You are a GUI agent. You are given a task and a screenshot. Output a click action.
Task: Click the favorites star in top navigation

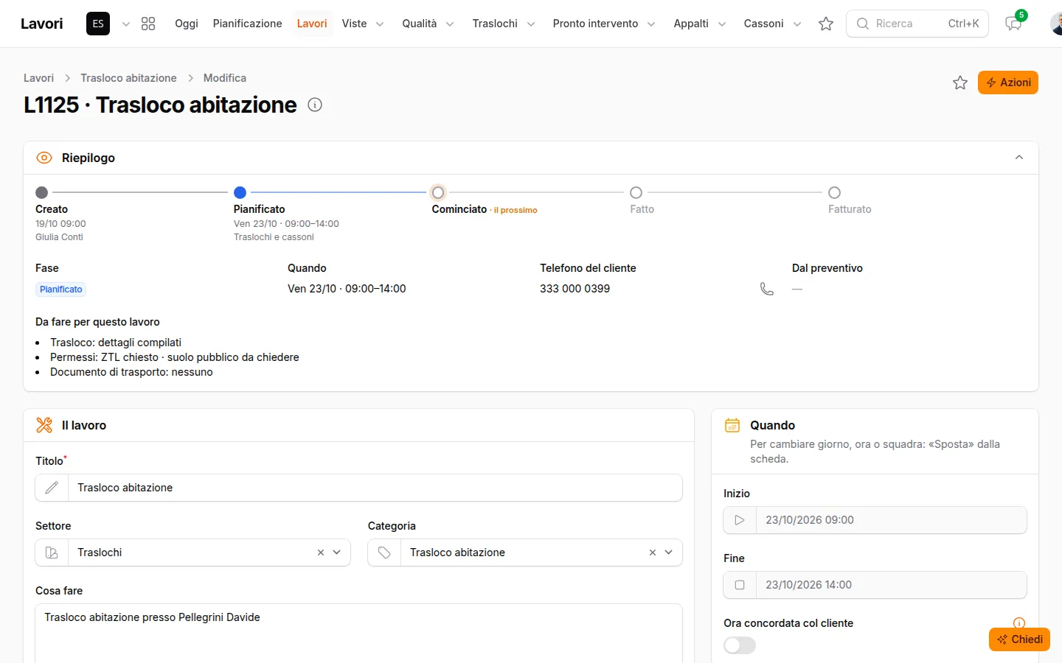click(x=826, y=24)
